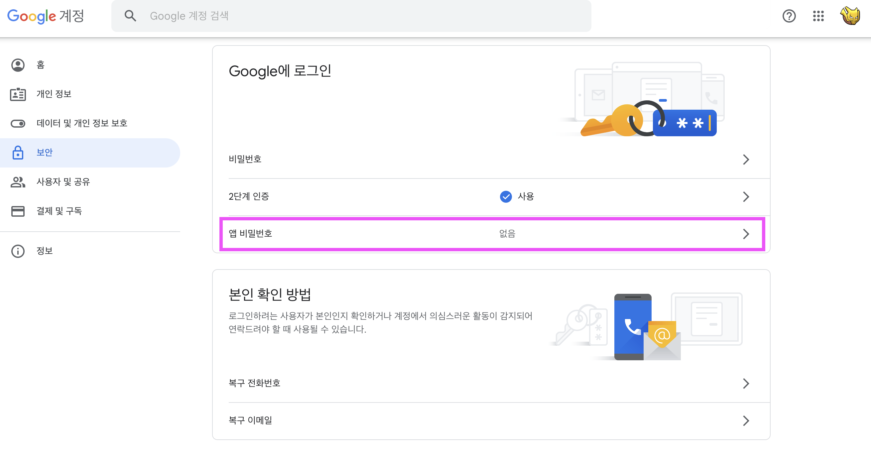This screenshot has height=450, width=871.
Task: Select the 개인 정보 sidebar item
Action: point(54,94)
